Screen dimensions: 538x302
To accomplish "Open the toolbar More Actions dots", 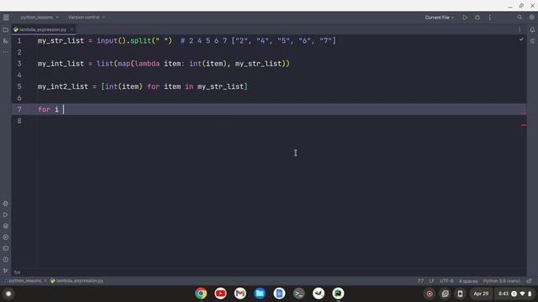I will (489, 18).
